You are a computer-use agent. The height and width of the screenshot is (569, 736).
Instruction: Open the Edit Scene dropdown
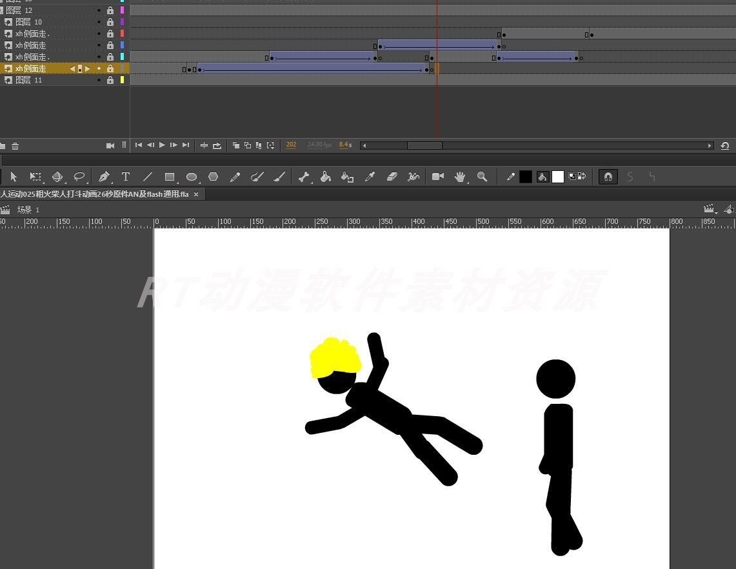pos(710,209)
